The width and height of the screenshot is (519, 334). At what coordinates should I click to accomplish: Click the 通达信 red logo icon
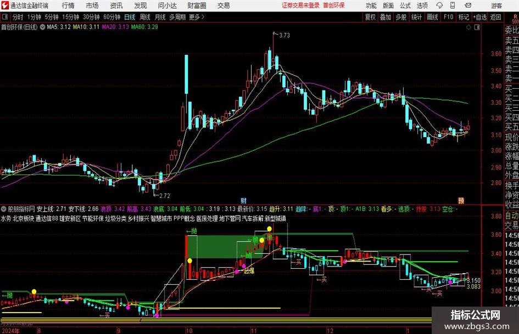pyautogui.click(x=4, y=5)
